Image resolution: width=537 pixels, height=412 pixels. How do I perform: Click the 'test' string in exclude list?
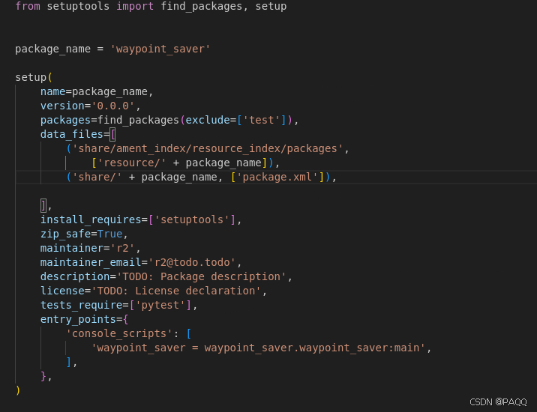point(262,120)
